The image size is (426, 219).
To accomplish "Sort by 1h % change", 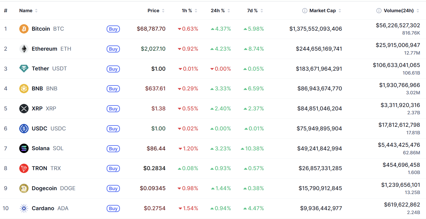I will [x=190, y=11].
